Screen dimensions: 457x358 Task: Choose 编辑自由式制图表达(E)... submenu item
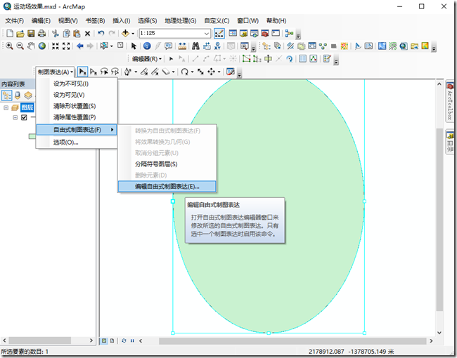(x=167, y=186)
